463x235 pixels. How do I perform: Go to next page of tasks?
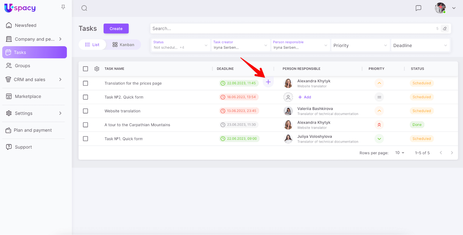click(x=452, y=153)
